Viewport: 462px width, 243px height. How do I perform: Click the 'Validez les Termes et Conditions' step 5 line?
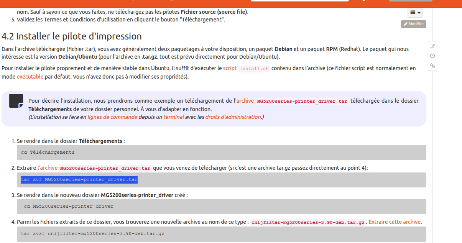121,20
